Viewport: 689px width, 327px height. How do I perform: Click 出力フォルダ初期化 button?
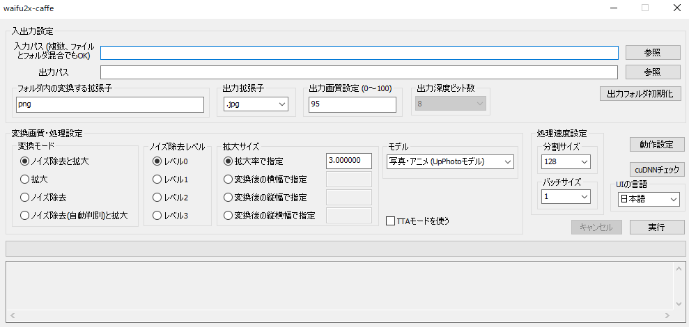point(640,94)
